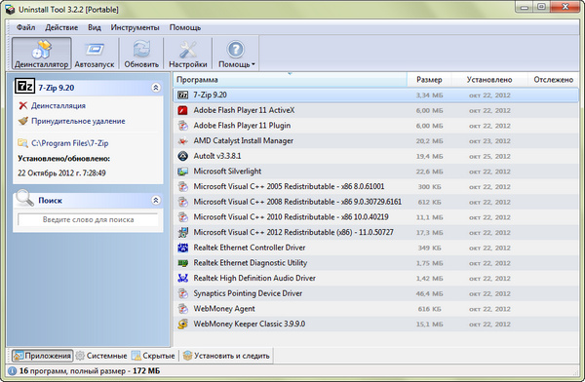The width and height of the screenshot is (585, 382).
Task: Click Установить и следить button
Action: click(x=226, y=356)
